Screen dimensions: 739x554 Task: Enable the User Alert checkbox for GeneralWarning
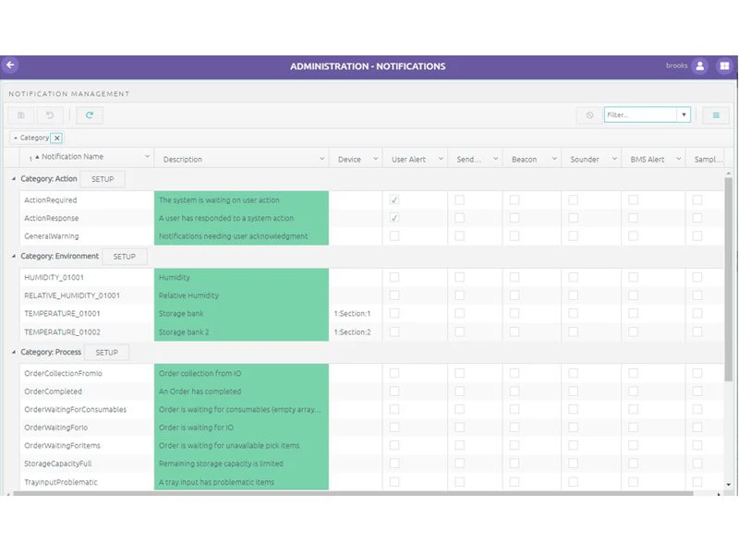pos(394,236)
